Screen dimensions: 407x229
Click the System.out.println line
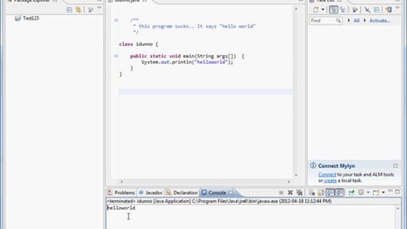tap(187, 62)
